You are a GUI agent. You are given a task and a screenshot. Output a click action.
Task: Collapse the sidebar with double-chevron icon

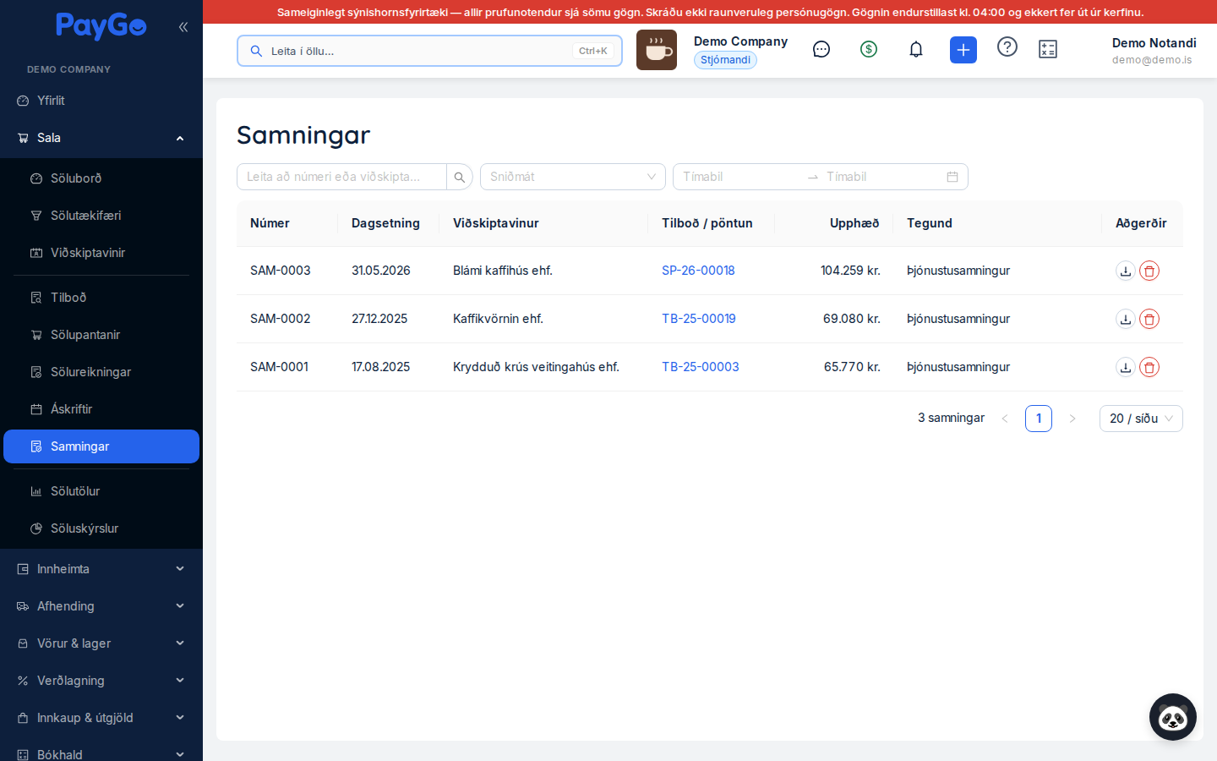tap(183, 27)
